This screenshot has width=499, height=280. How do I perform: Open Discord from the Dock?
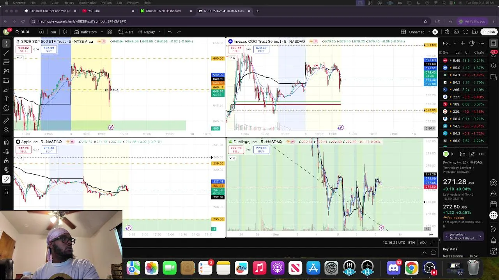(x=393, y=268)
